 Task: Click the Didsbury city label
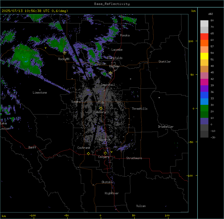pos(100,112)
